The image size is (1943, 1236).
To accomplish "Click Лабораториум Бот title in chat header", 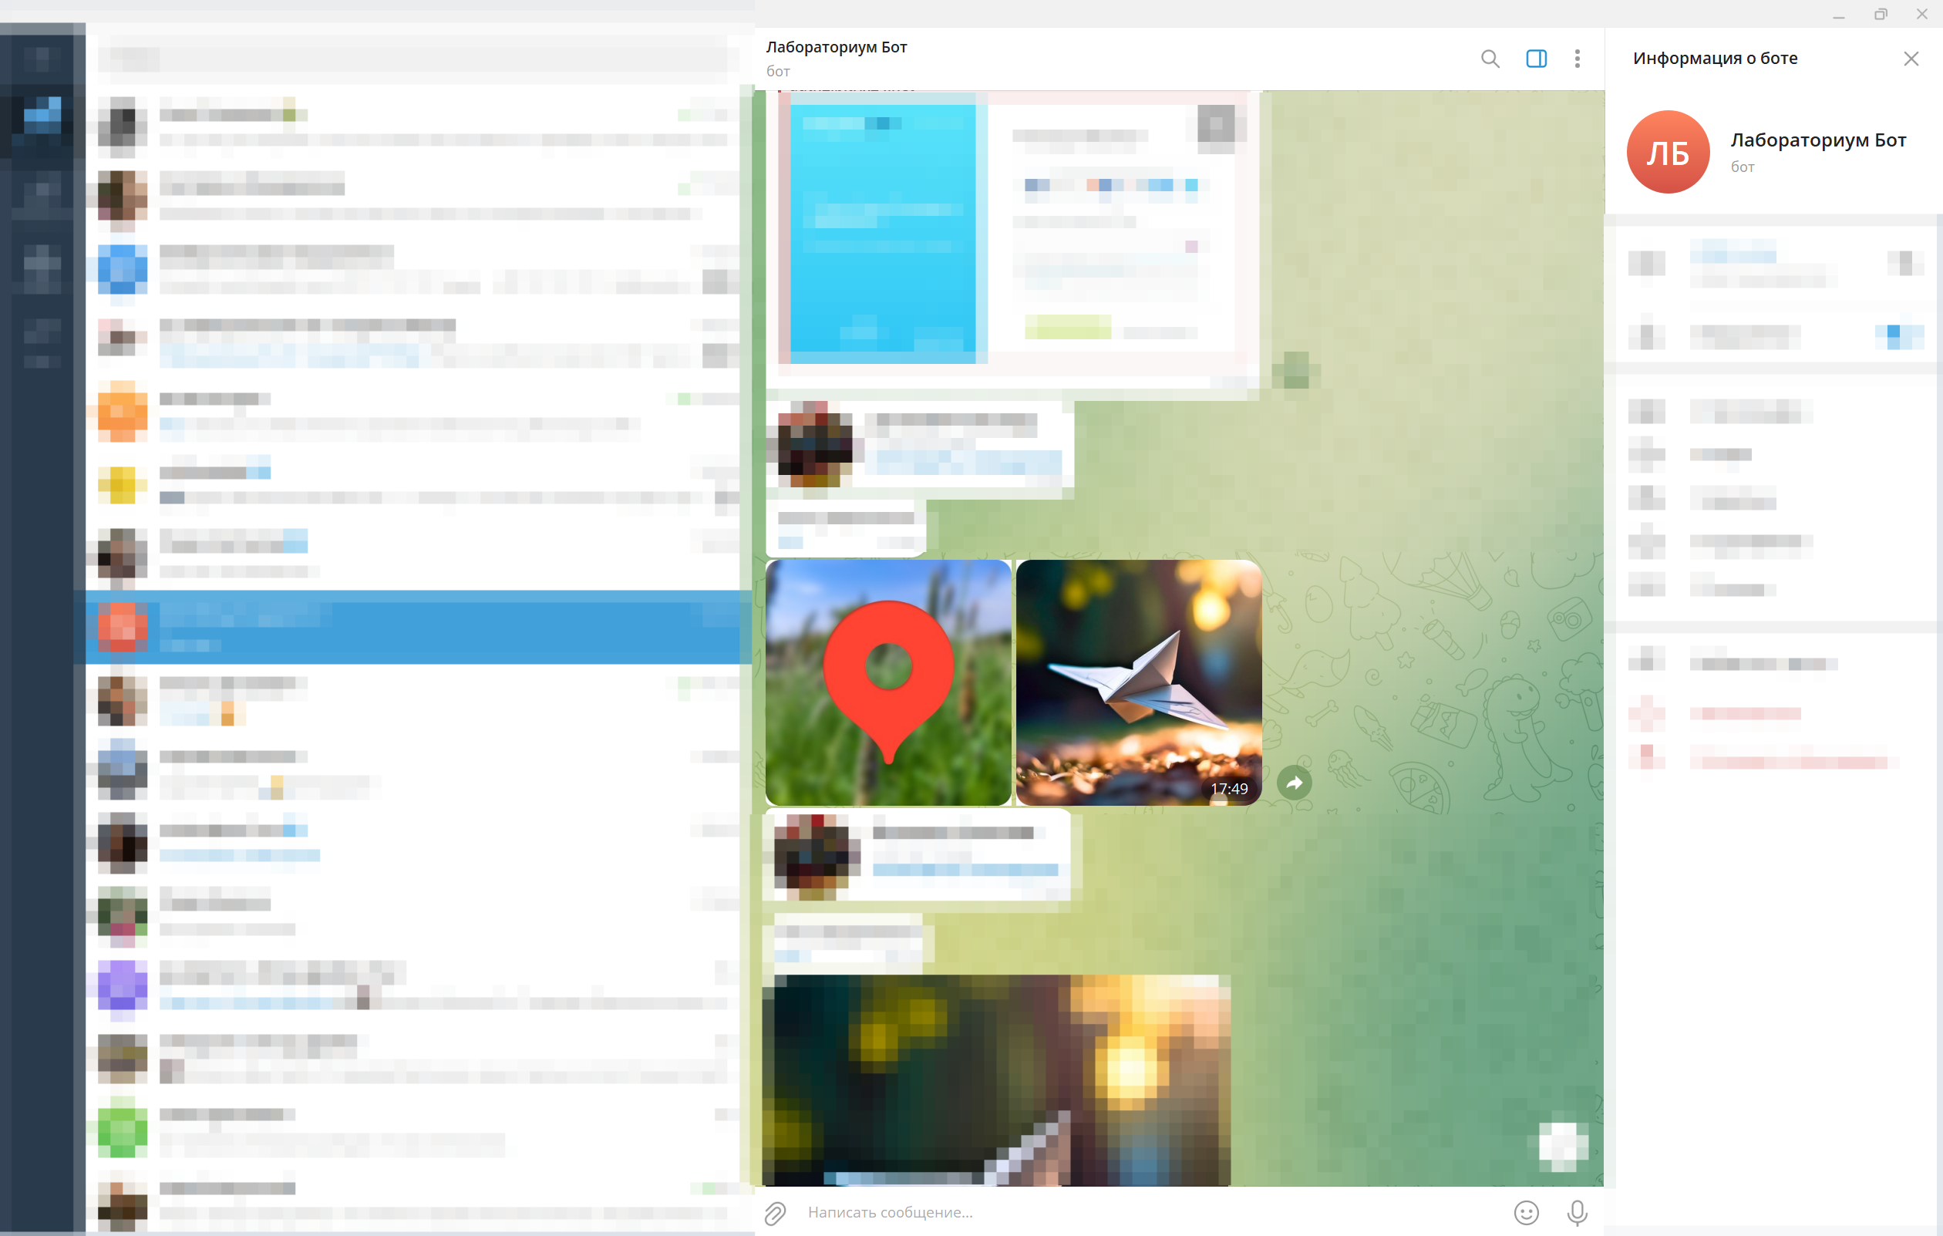I will coord(836,47).
